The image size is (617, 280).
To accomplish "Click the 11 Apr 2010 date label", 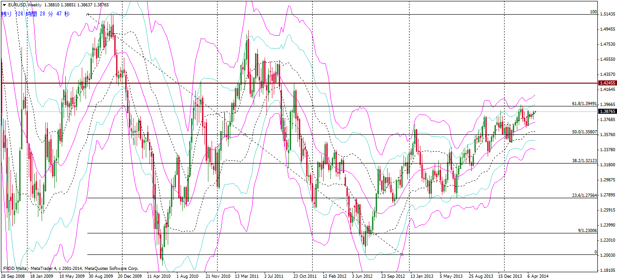I will 159,276.
